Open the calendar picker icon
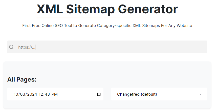Screen dimensions: 219x110 point(99,94)
